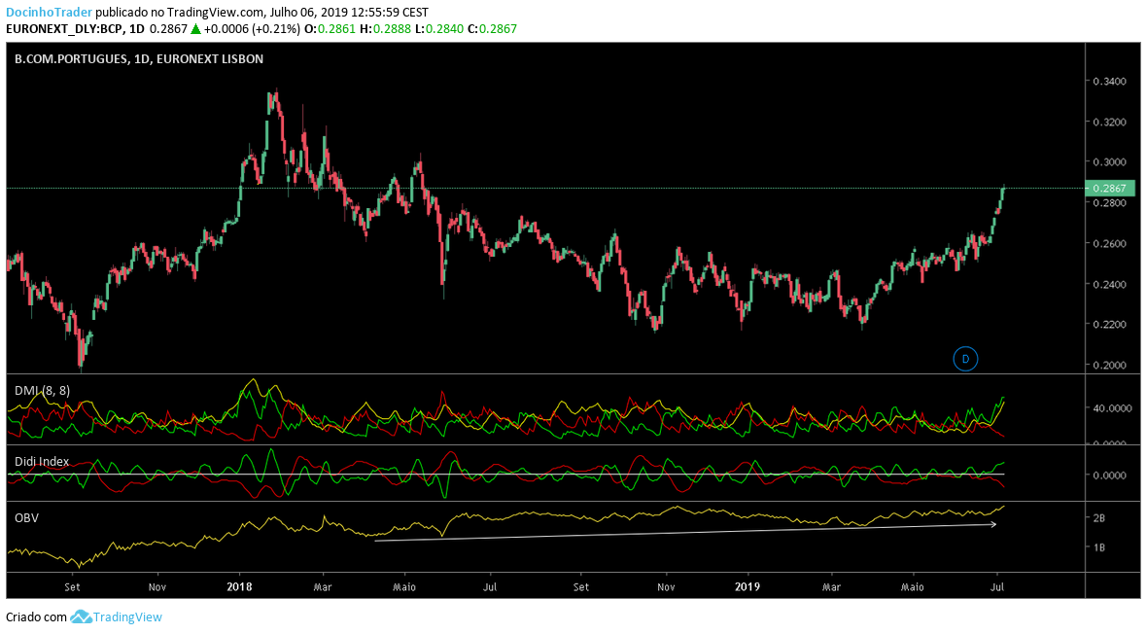Viewport: 1147px width, 634px height.
Task: Select the green 0.2867 current price label
Action: (1110, 188)
